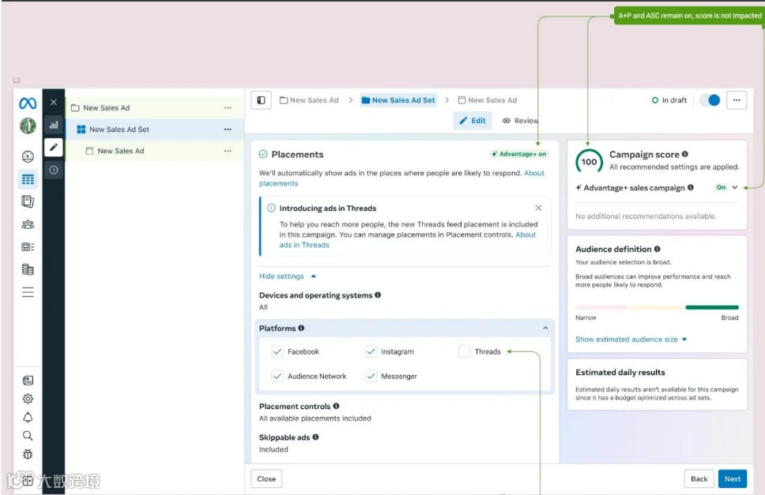This screenshot has width=765, height=495.
Task: Click the Placement controls info icon
Action: [x=336, y=406]
